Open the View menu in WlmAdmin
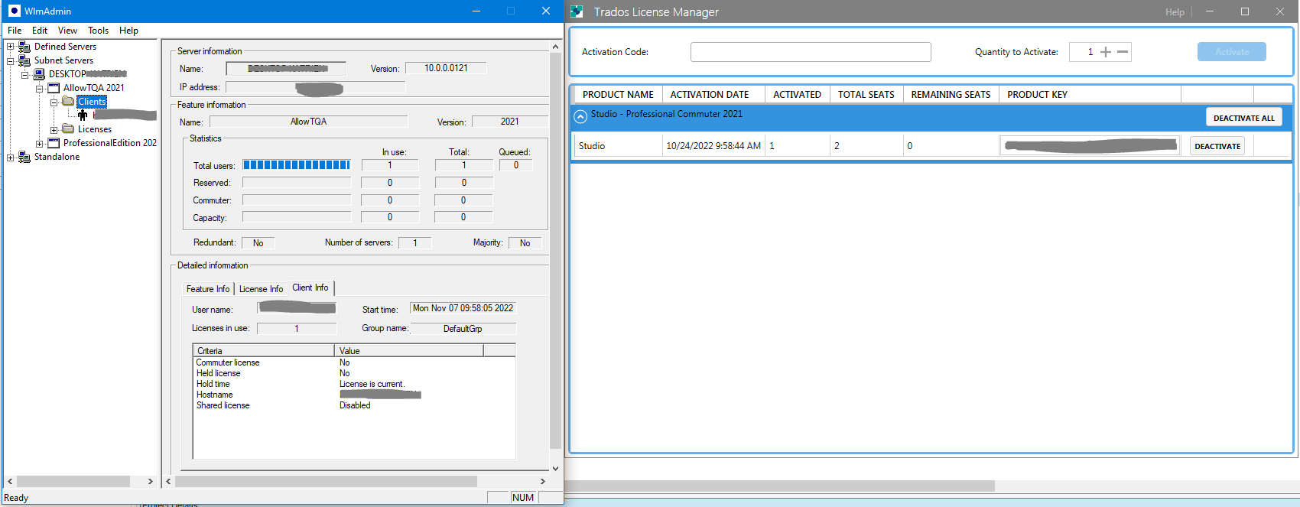Image resolution: width=1300 pixels, height=507 pixels. 67,31
